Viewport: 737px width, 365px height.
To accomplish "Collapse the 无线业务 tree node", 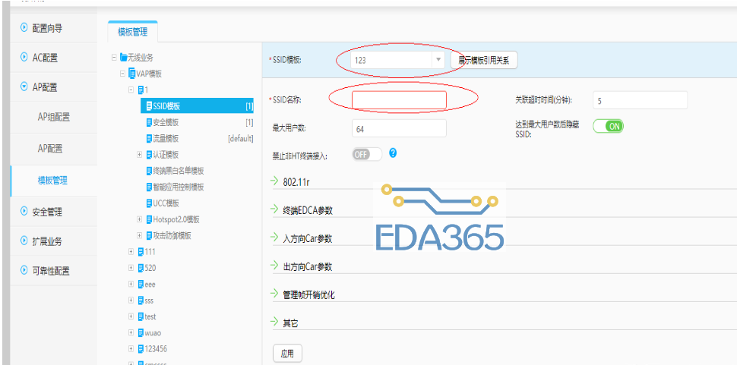I will tap(114, 58).
